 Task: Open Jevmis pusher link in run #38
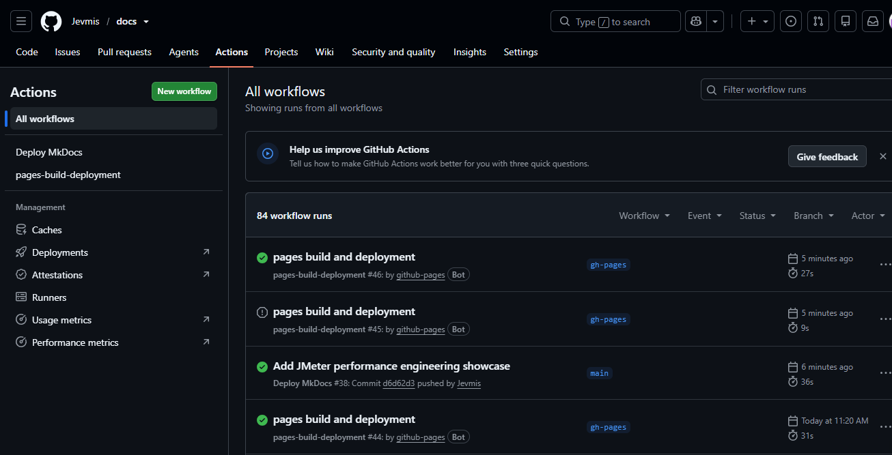click(469, 383)
